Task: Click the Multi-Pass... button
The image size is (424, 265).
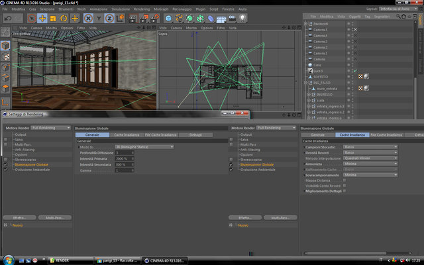Action: (55, 218)
